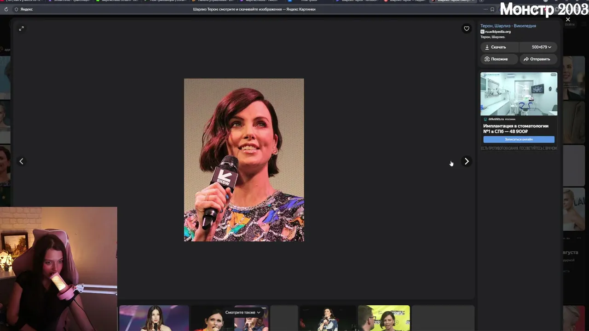Open the pink-stage singer thumbnail

tap(154, 318)
